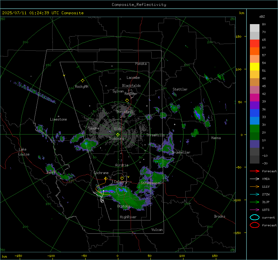Click the red forecast arrow in legend

click(x=255, y=171)
